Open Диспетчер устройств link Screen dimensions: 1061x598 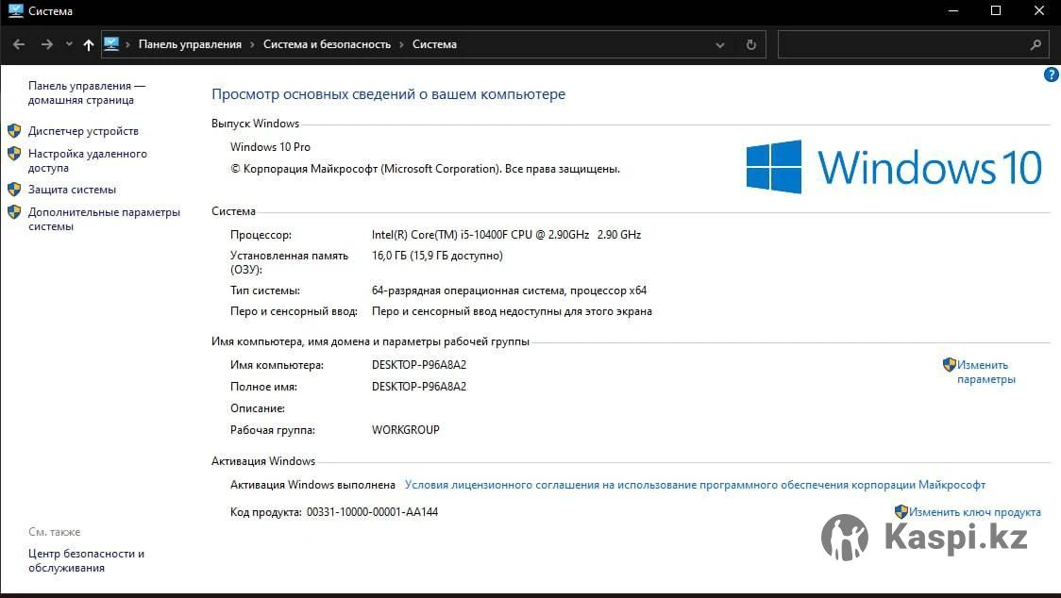coord(83,131)
